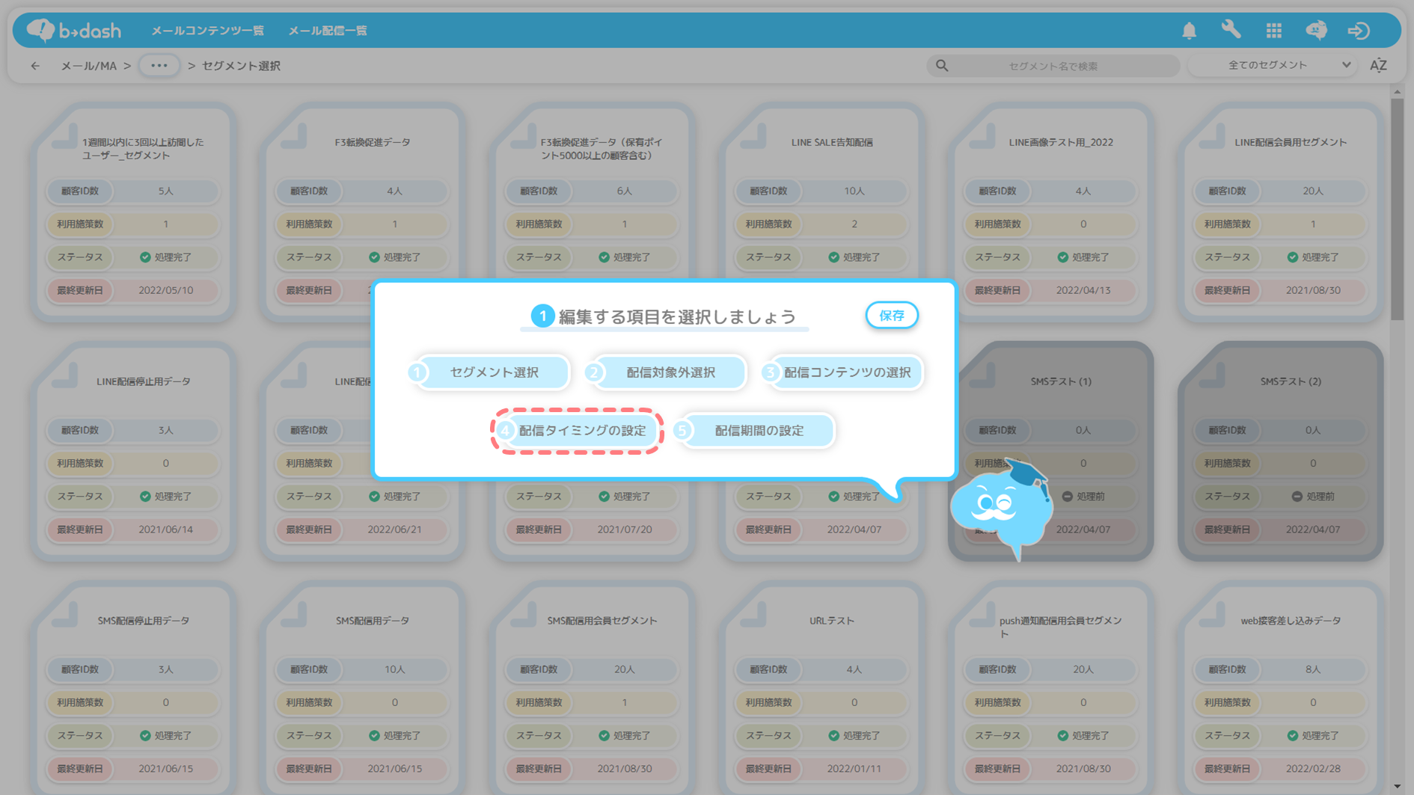The height and width of the screenshot is (795, 1414).
Task: Click the folder icon on LINE SALE告知配信 card
Action: pyautogui.click(x=753, y=136)
